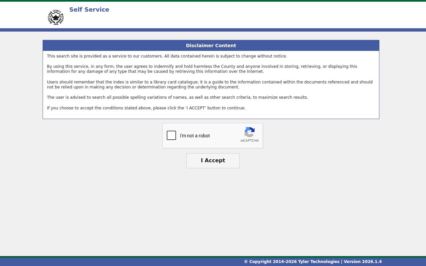Click the county seal logo
426x266 pixels.
pos(56,17)
